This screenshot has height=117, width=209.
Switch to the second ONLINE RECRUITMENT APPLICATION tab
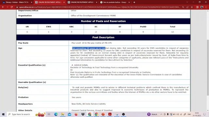(83, 2)
